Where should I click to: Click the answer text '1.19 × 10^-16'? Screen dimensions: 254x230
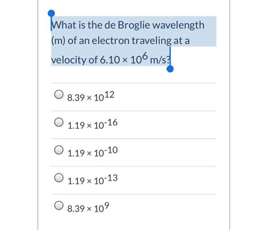93,124
